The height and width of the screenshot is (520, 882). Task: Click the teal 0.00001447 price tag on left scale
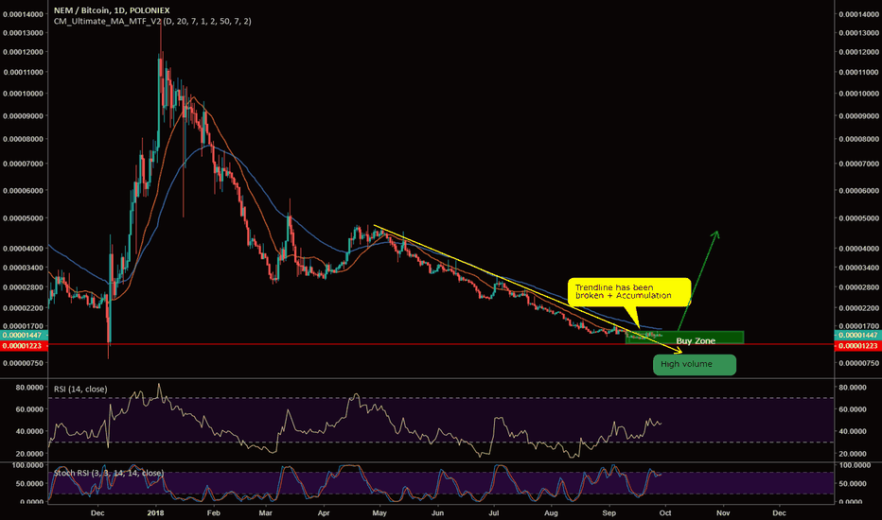[x=24, y=335]
